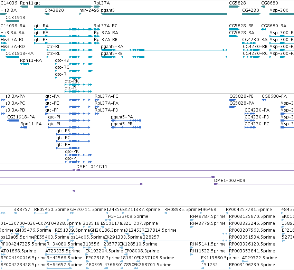The height and width of the screenshot is (270, 294).
Task: Click EST label RP003196239.5prime
Action: [x=252, y=265]
